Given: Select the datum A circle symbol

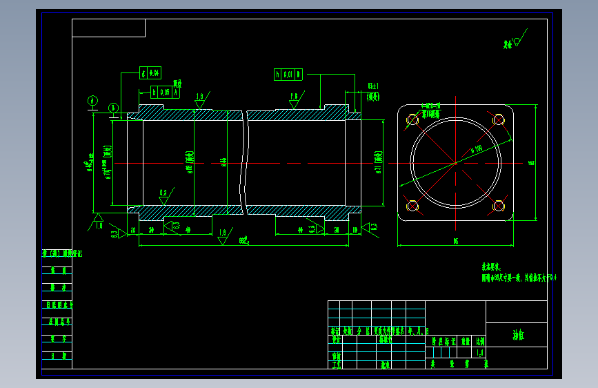Looking at the screenshot, I should [92, 101].
